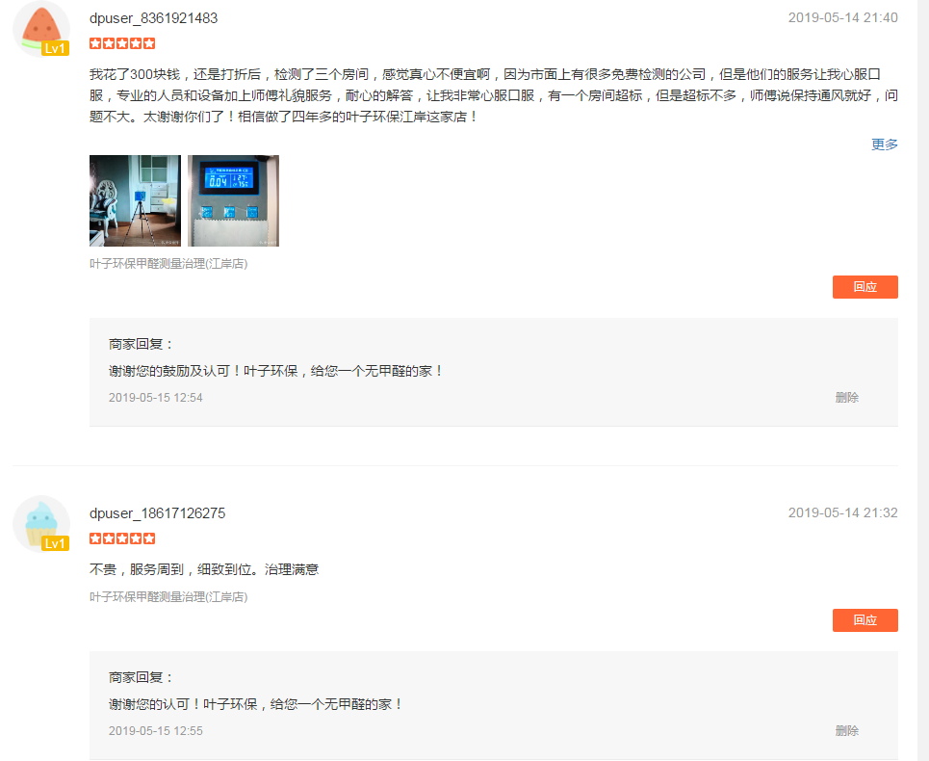The image size is (929, 761).
Task: Click Lv1 badge on the cupcake avatar
Action: tap(55, 543)
